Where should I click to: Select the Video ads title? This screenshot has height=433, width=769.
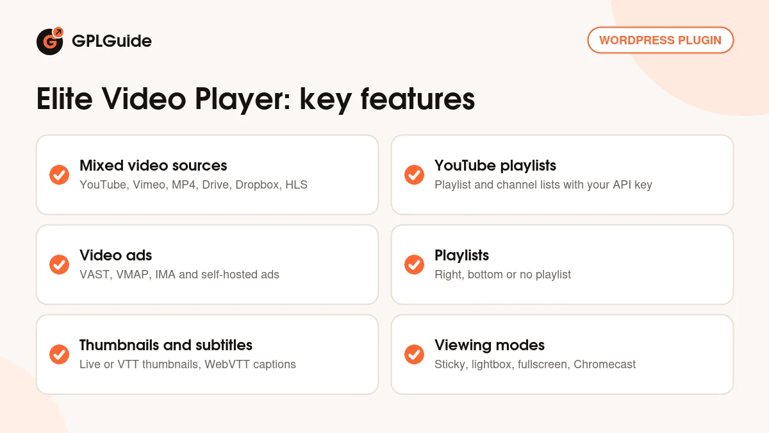click(116, 255)
